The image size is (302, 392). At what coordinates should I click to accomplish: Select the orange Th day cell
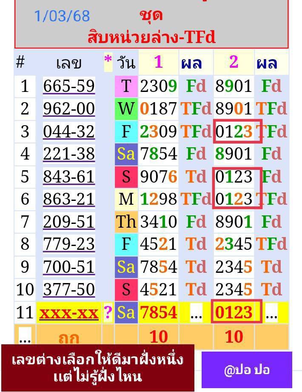pyautogui.click(x=126, y=222)
